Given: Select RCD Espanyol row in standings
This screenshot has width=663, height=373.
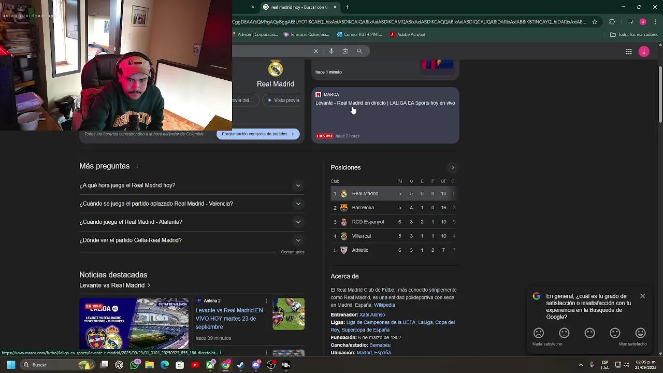Looking at the screenshot, I should pos(395,222).
